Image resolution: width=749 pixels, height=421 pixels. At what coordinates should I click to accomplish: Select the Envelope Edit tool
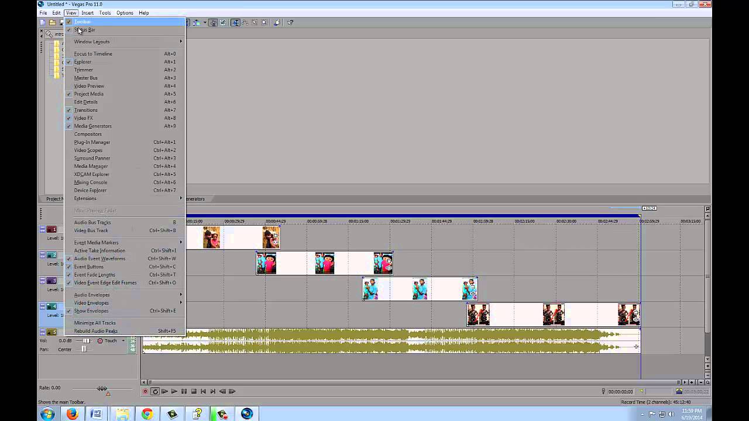click(x=245, y=22)
